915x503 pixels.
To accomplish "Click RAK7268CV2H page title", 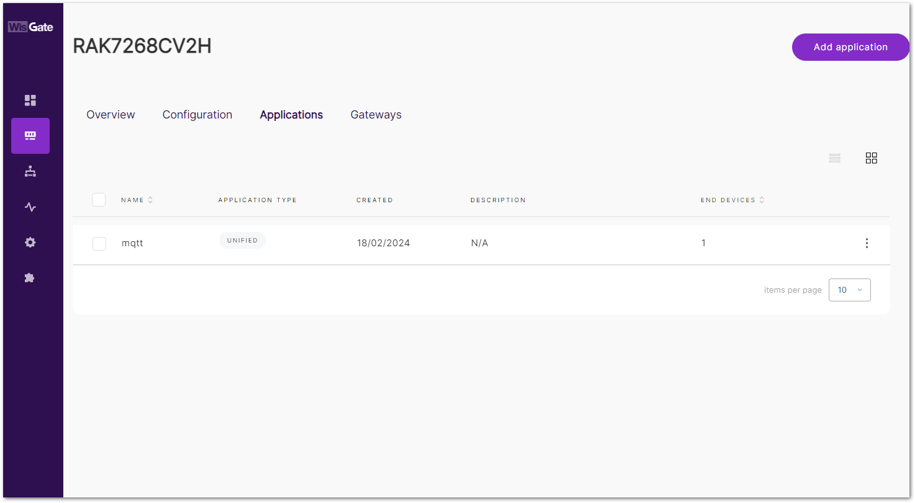I will coord(142,47).
